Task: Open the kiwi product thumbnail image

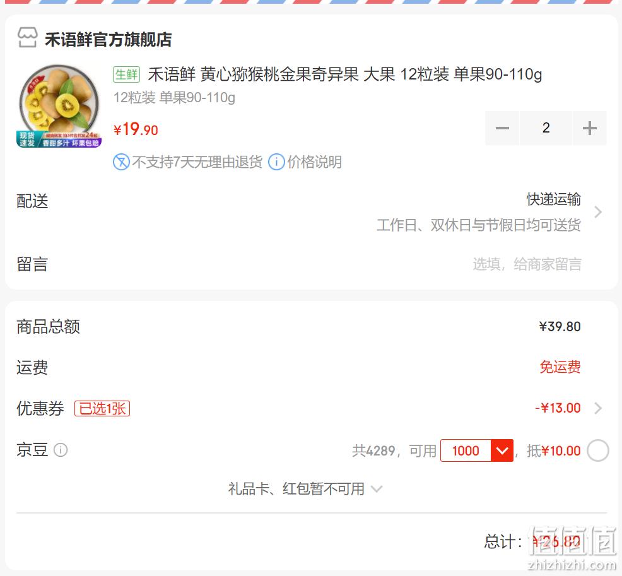Action: pos(59,106)
